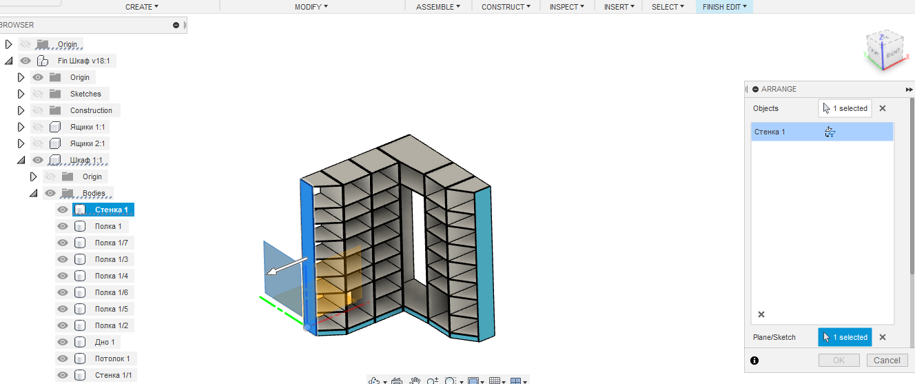Select the Pan hand tool
The height and width of the screenshot is (384, 915).
coord(415,381)
